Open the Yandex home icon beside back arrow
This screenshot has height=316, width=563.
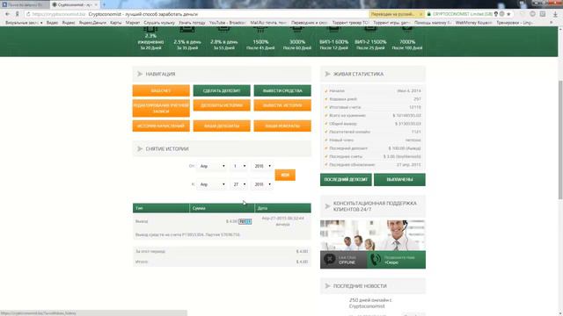click(17, 14)
